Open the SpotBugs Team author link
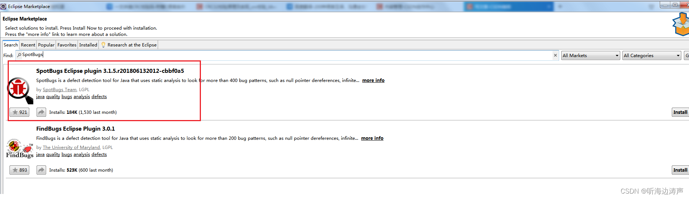Viewport: 689px width, 198px height. (x=60, y=90)
